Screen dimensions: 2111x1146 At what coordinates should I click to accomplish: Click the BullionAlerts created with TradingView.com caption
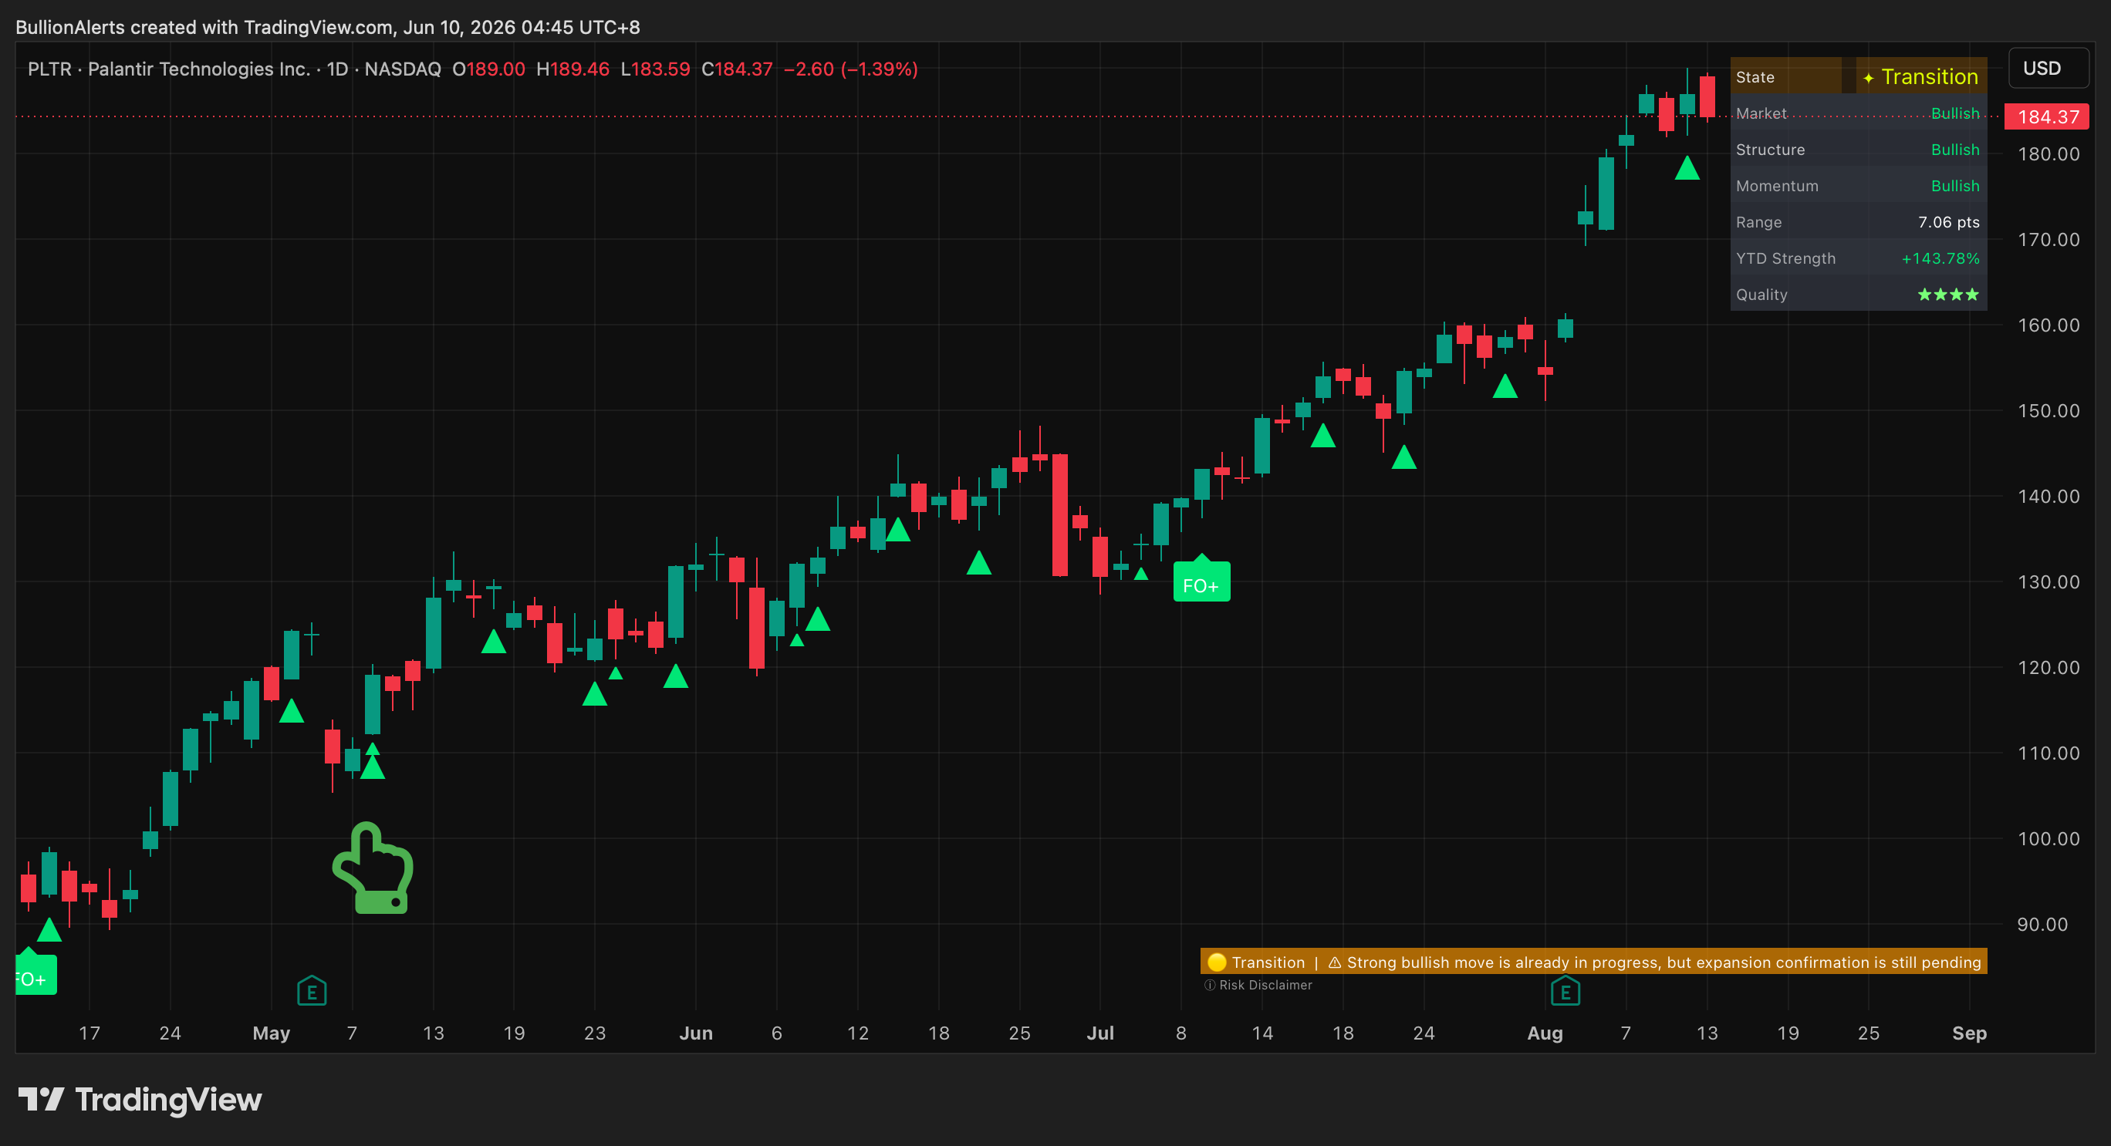click(x=328, y=27)
